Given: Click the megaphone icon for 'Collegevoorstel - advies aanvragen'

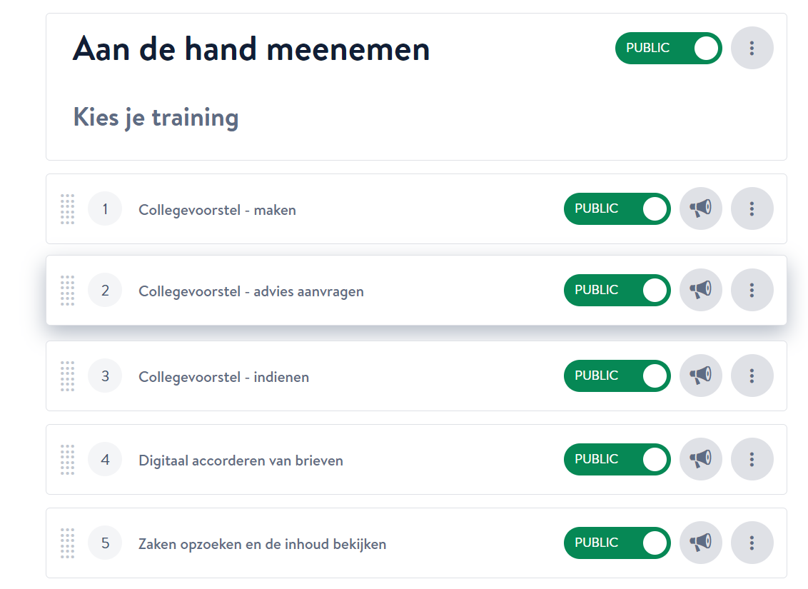Looking at the screenshot, I should 701,290.
